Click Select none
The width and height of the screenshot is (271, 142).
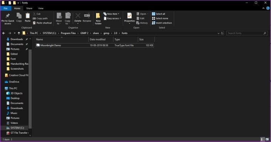(x=160, y=18)
